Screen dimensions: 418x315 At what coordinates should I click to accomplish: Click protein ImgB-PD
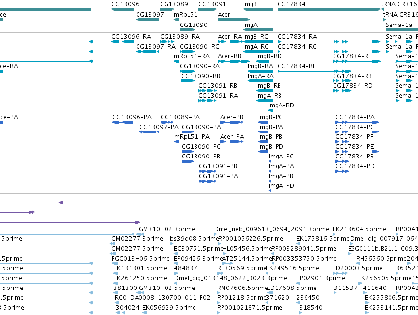(x=271, y=146)
